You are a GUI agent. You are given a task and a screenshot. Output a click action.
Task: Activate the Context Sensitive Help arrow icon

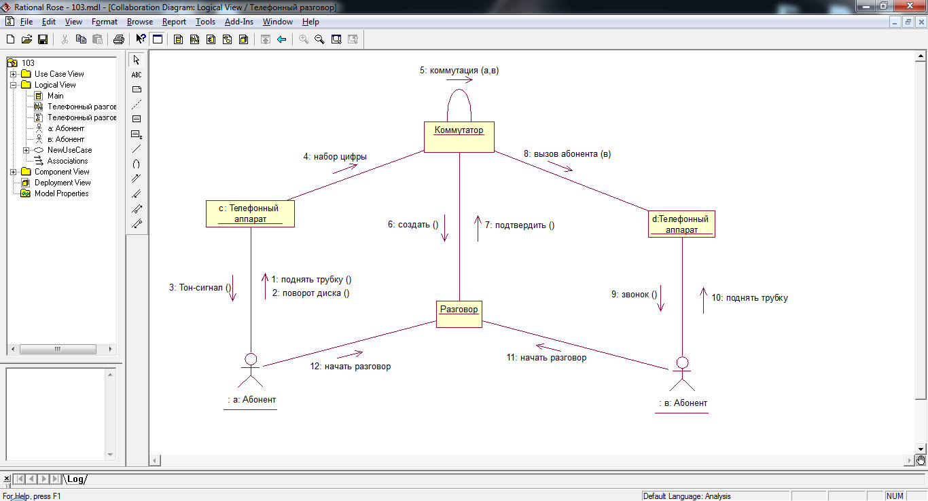click(141, 39)
